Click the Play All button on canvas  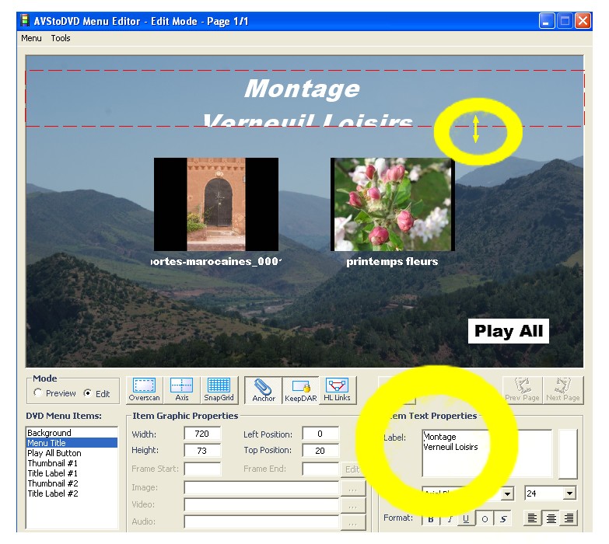pyautogui.click(x=509, y=331)
